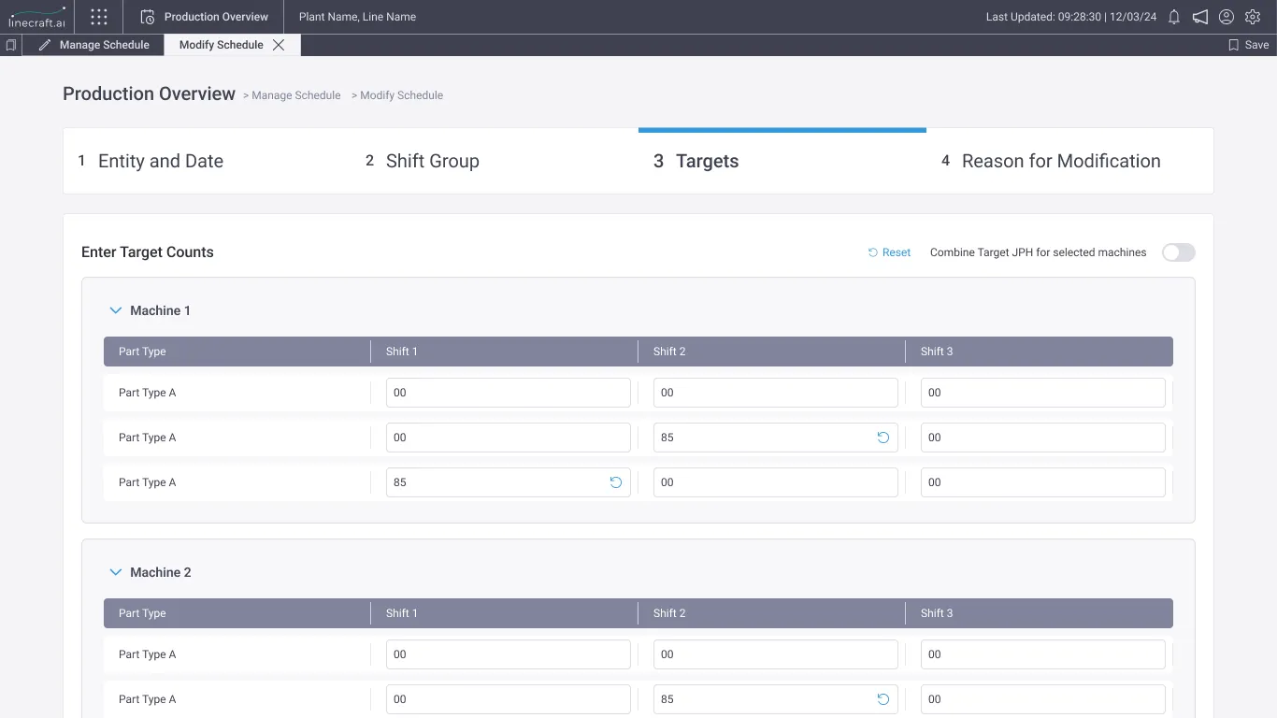Click Machine 1 Shift 1 column header
The width and height of the screenshot is (1277, 718).
click(x=505, y=352)
